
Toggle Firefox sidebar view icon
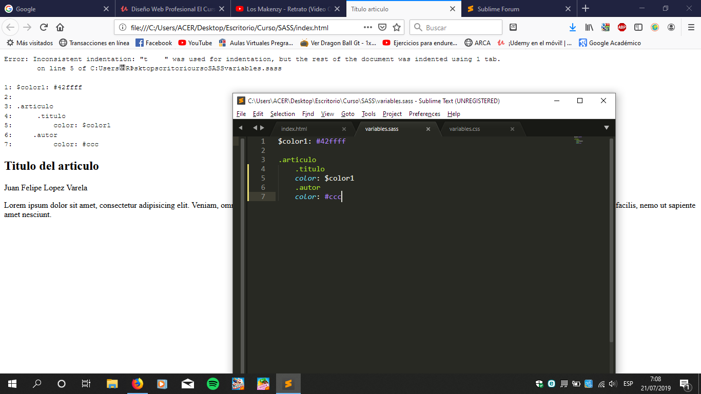(638, 28)
